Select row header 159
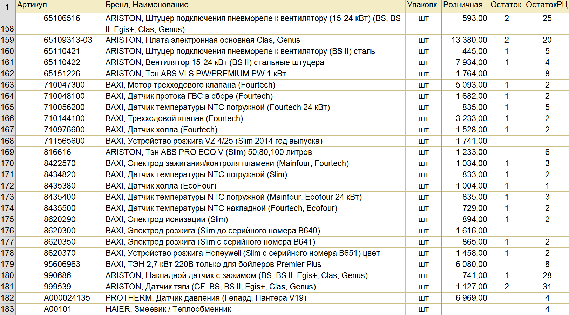569x315 pixels. pyautogui.click(x=8, y=40)
